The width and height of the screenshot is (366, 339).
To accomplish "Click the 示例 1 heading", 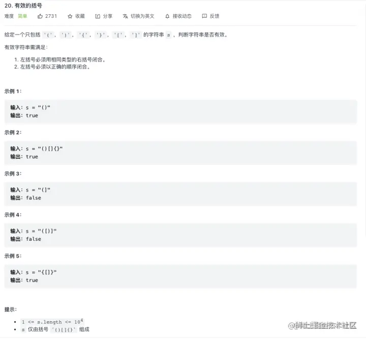I will 13,91.
